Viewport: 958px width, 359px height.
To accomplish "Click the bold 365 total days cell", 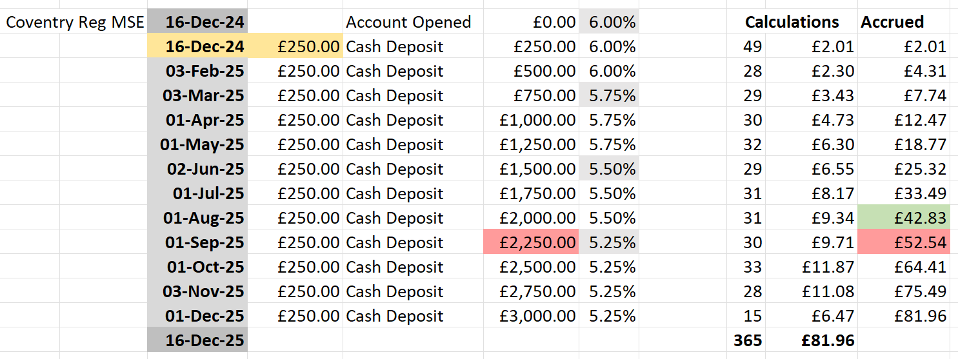I will coord(748,341).
